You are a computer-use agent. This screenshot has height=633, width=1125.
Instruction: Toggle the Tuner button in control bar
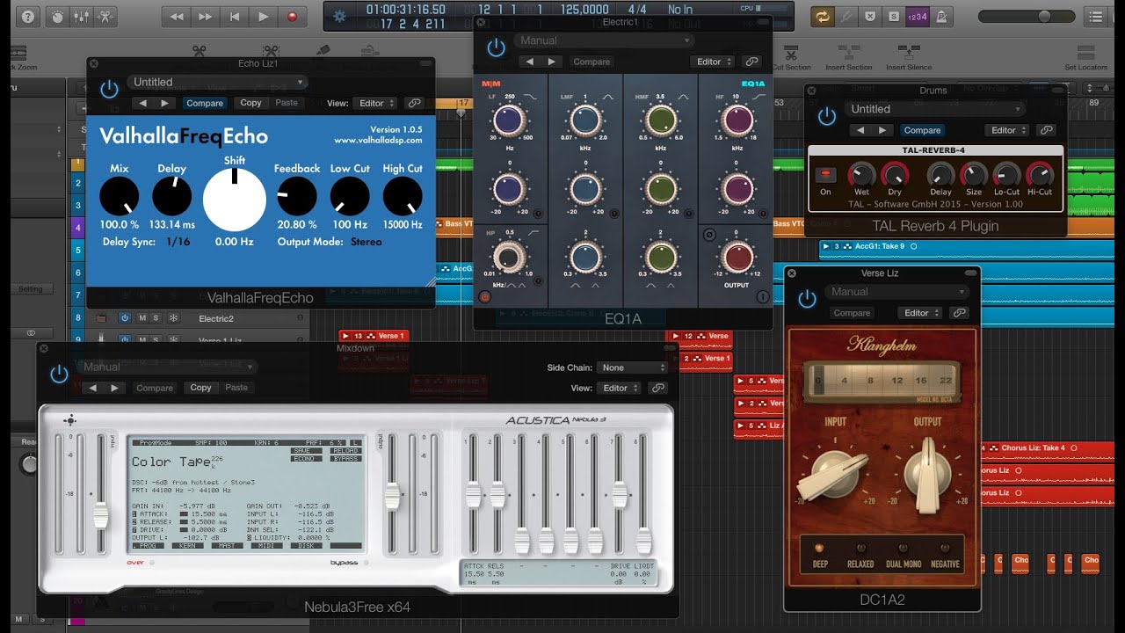(x=846, y=16)
